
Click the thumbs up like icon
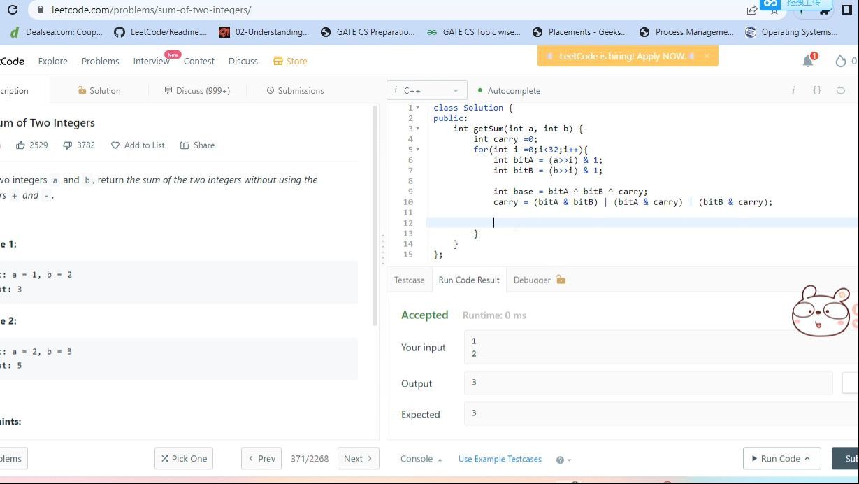pyautogui.click(x=20, y=145)
